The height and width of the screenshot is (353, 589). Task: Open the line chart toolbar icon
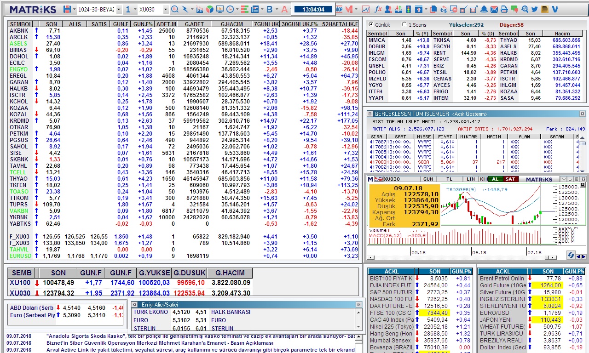coord(366,9)
